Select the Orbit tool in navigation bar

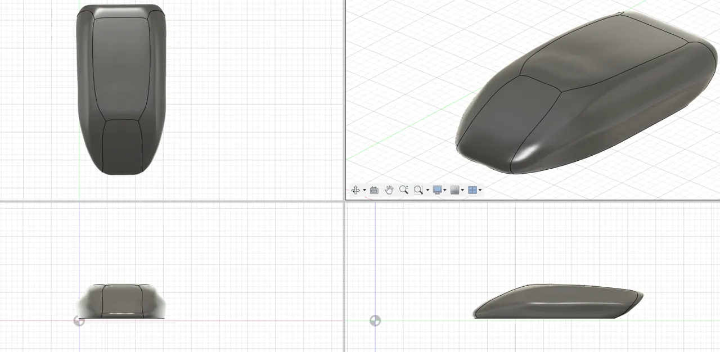pyautogui.click(x=355, y=190)
